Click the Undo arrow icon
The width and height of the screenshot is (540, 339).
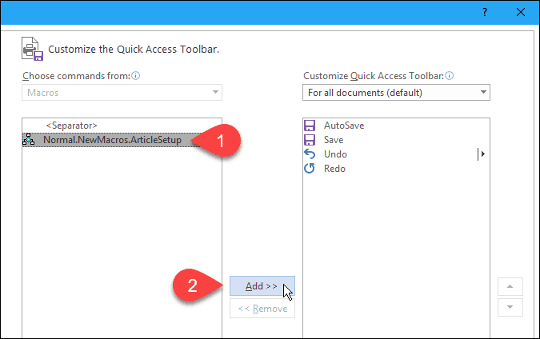point(310,154)
